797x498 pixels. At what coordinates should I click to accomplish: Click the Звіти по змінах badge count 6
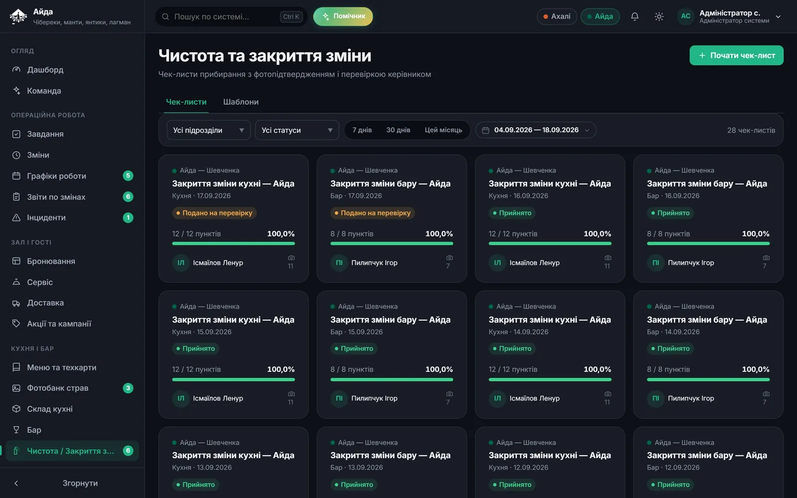click(x=128, y=197)
